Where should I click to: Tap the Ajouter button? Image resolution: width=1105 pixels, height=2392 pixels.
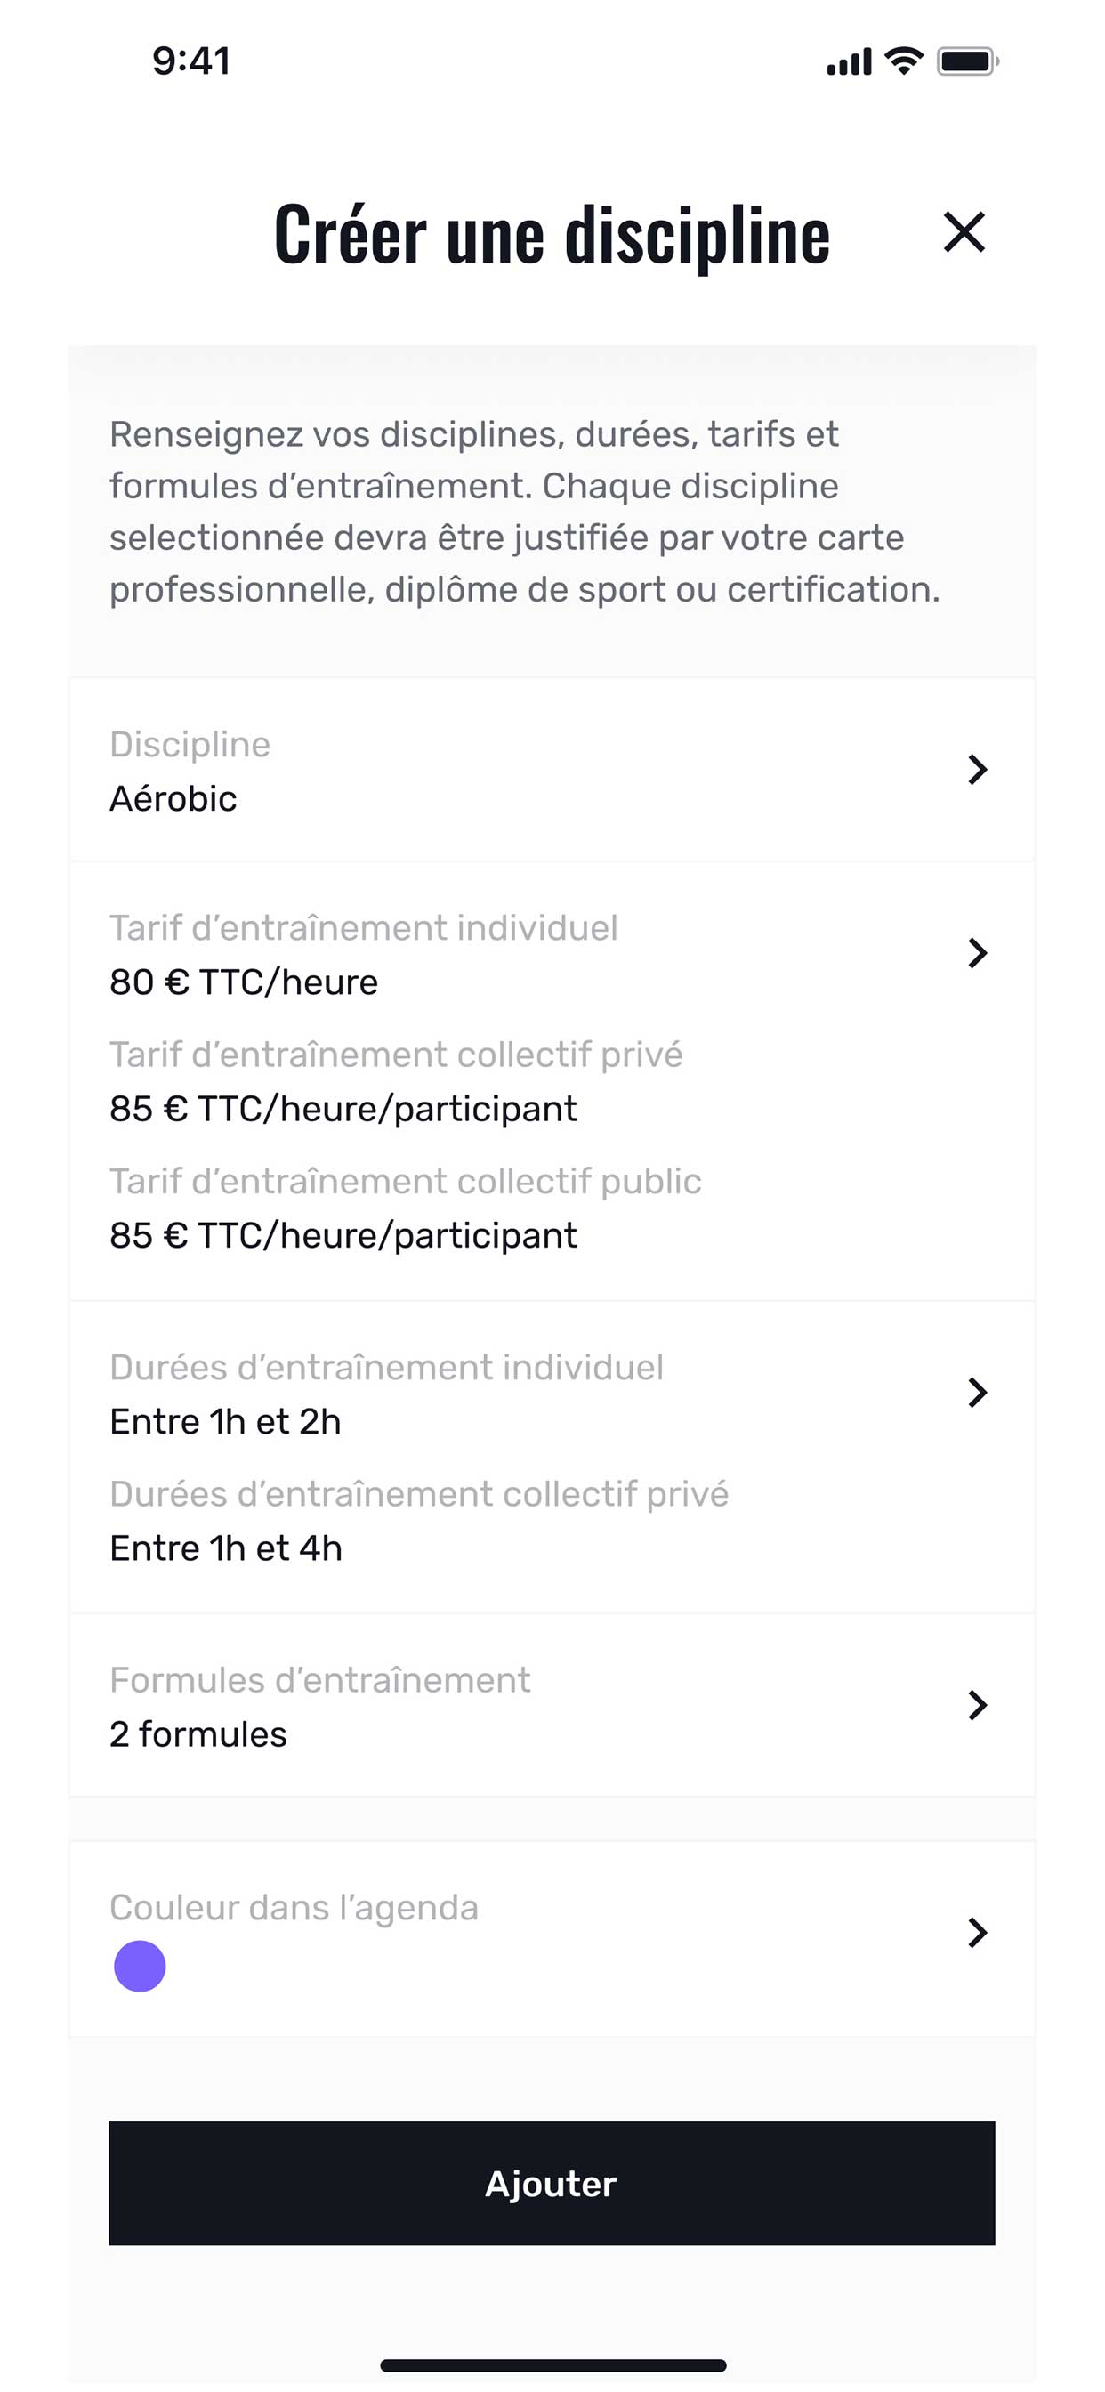coord(552,2183)
